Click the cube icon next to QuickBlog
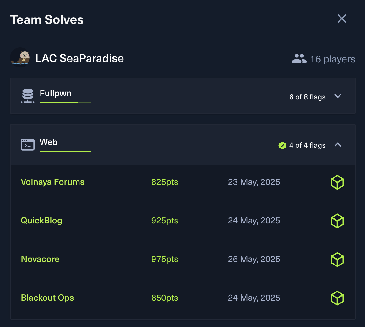This screenshot has width=365, height=327. [x=337, y=221]
